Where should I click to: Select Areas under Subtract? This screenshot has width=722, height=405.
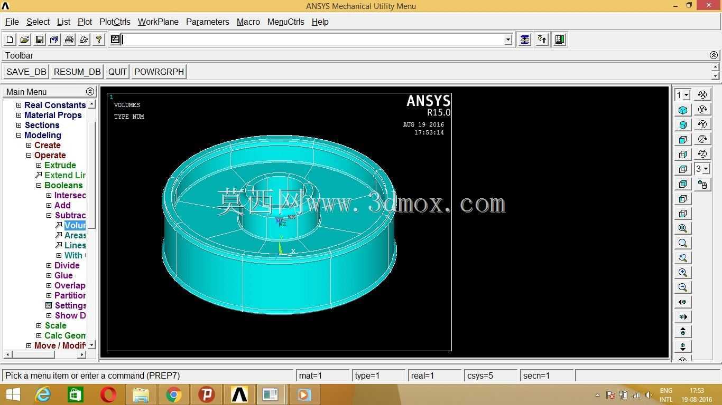coord(75,235)
